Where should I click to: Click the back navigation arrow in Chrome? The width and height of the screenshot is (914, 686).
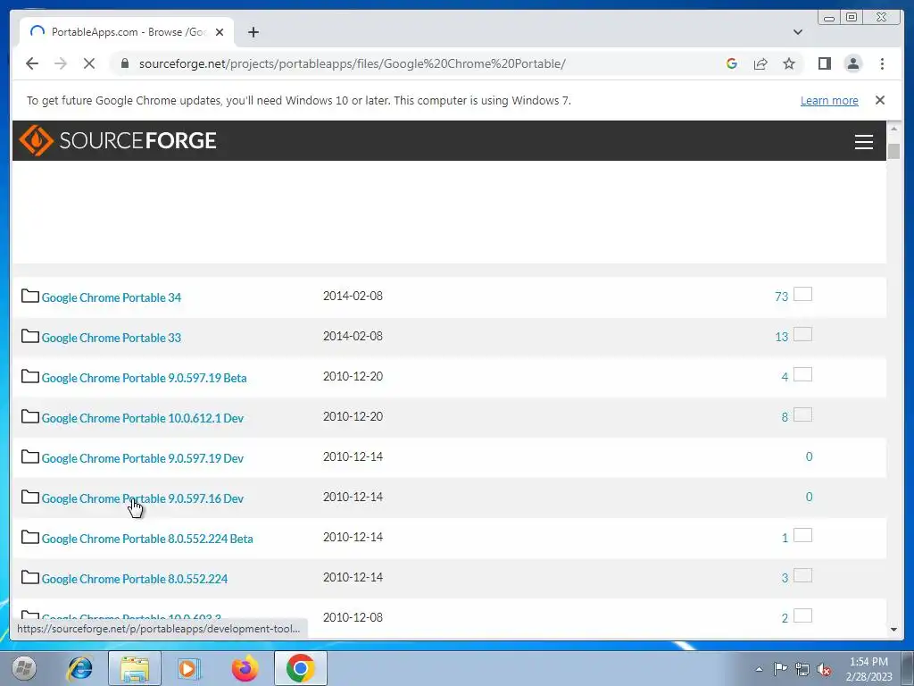[32, 63]
